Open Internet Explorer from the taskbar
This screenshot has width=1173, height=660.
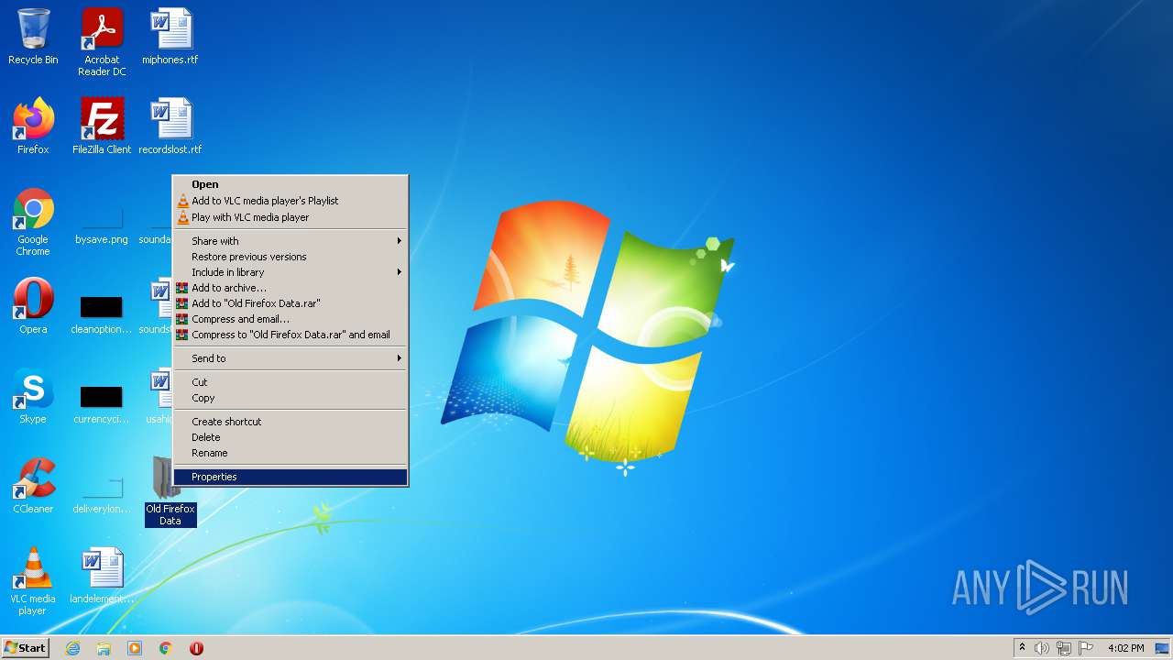point(72,648)
